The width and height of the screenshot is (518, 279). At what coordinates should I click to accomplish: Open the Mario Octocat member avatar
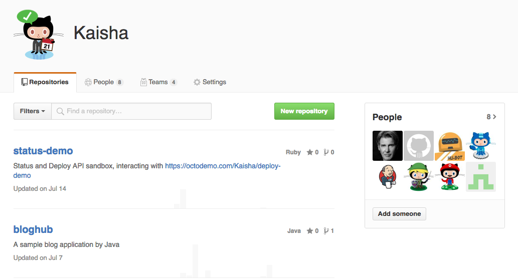[x=450, y=177]
